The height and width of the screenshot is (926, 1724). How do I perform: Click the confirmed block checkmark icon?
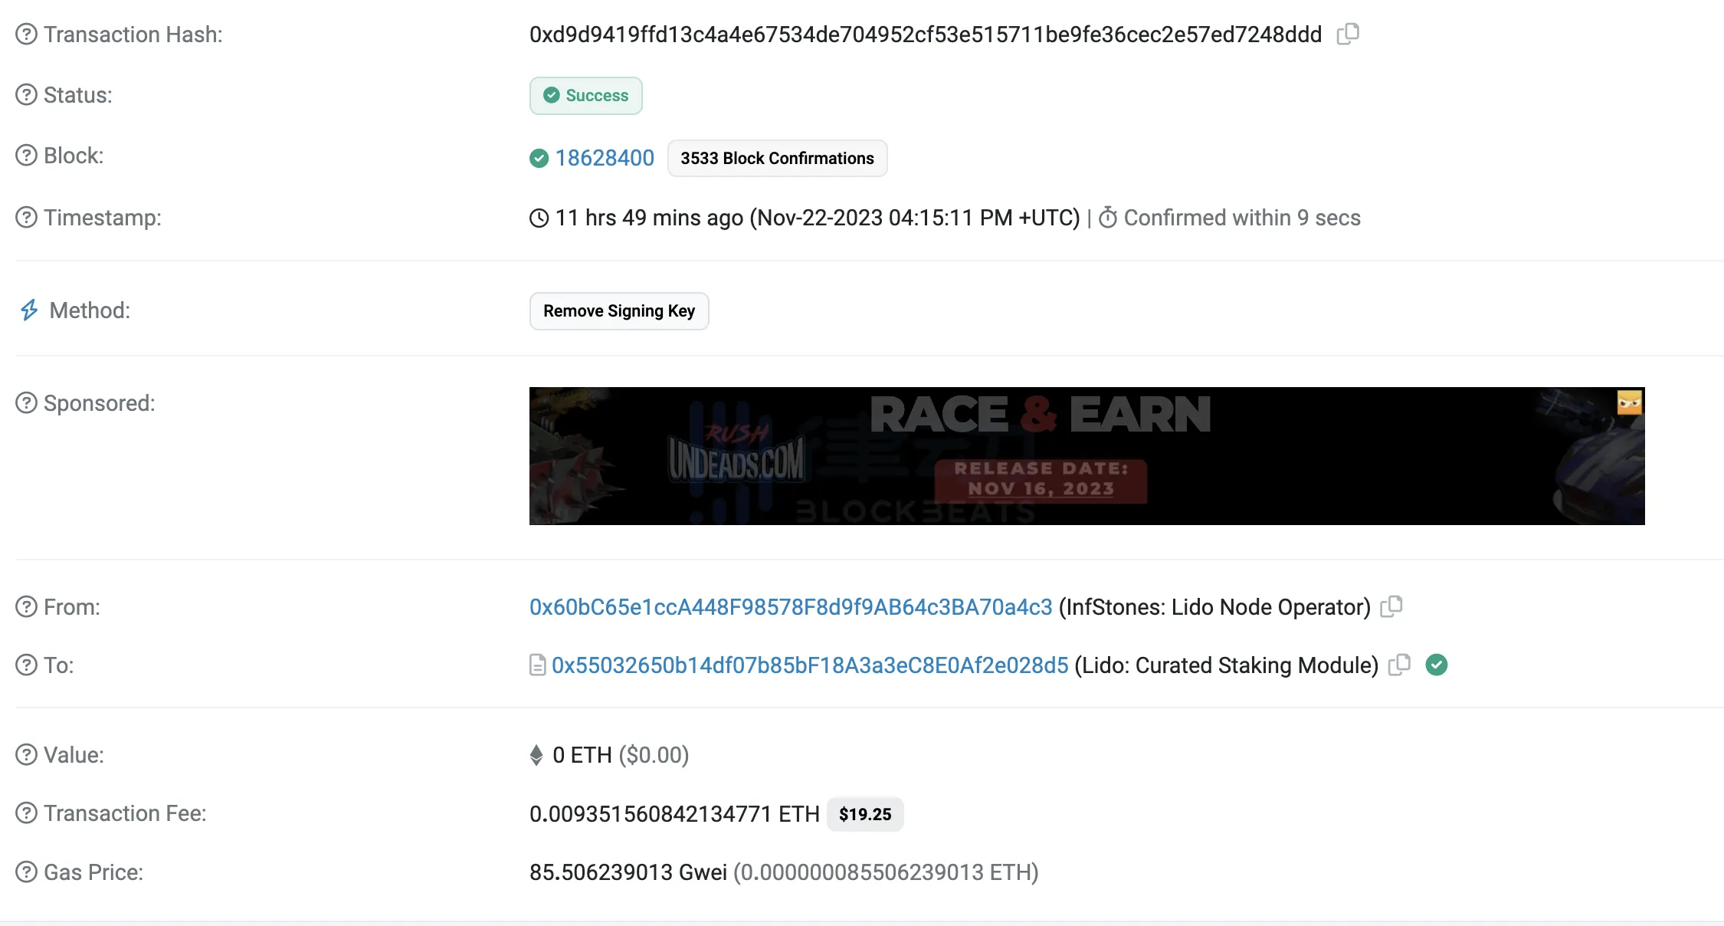click(x=539, y=157)
